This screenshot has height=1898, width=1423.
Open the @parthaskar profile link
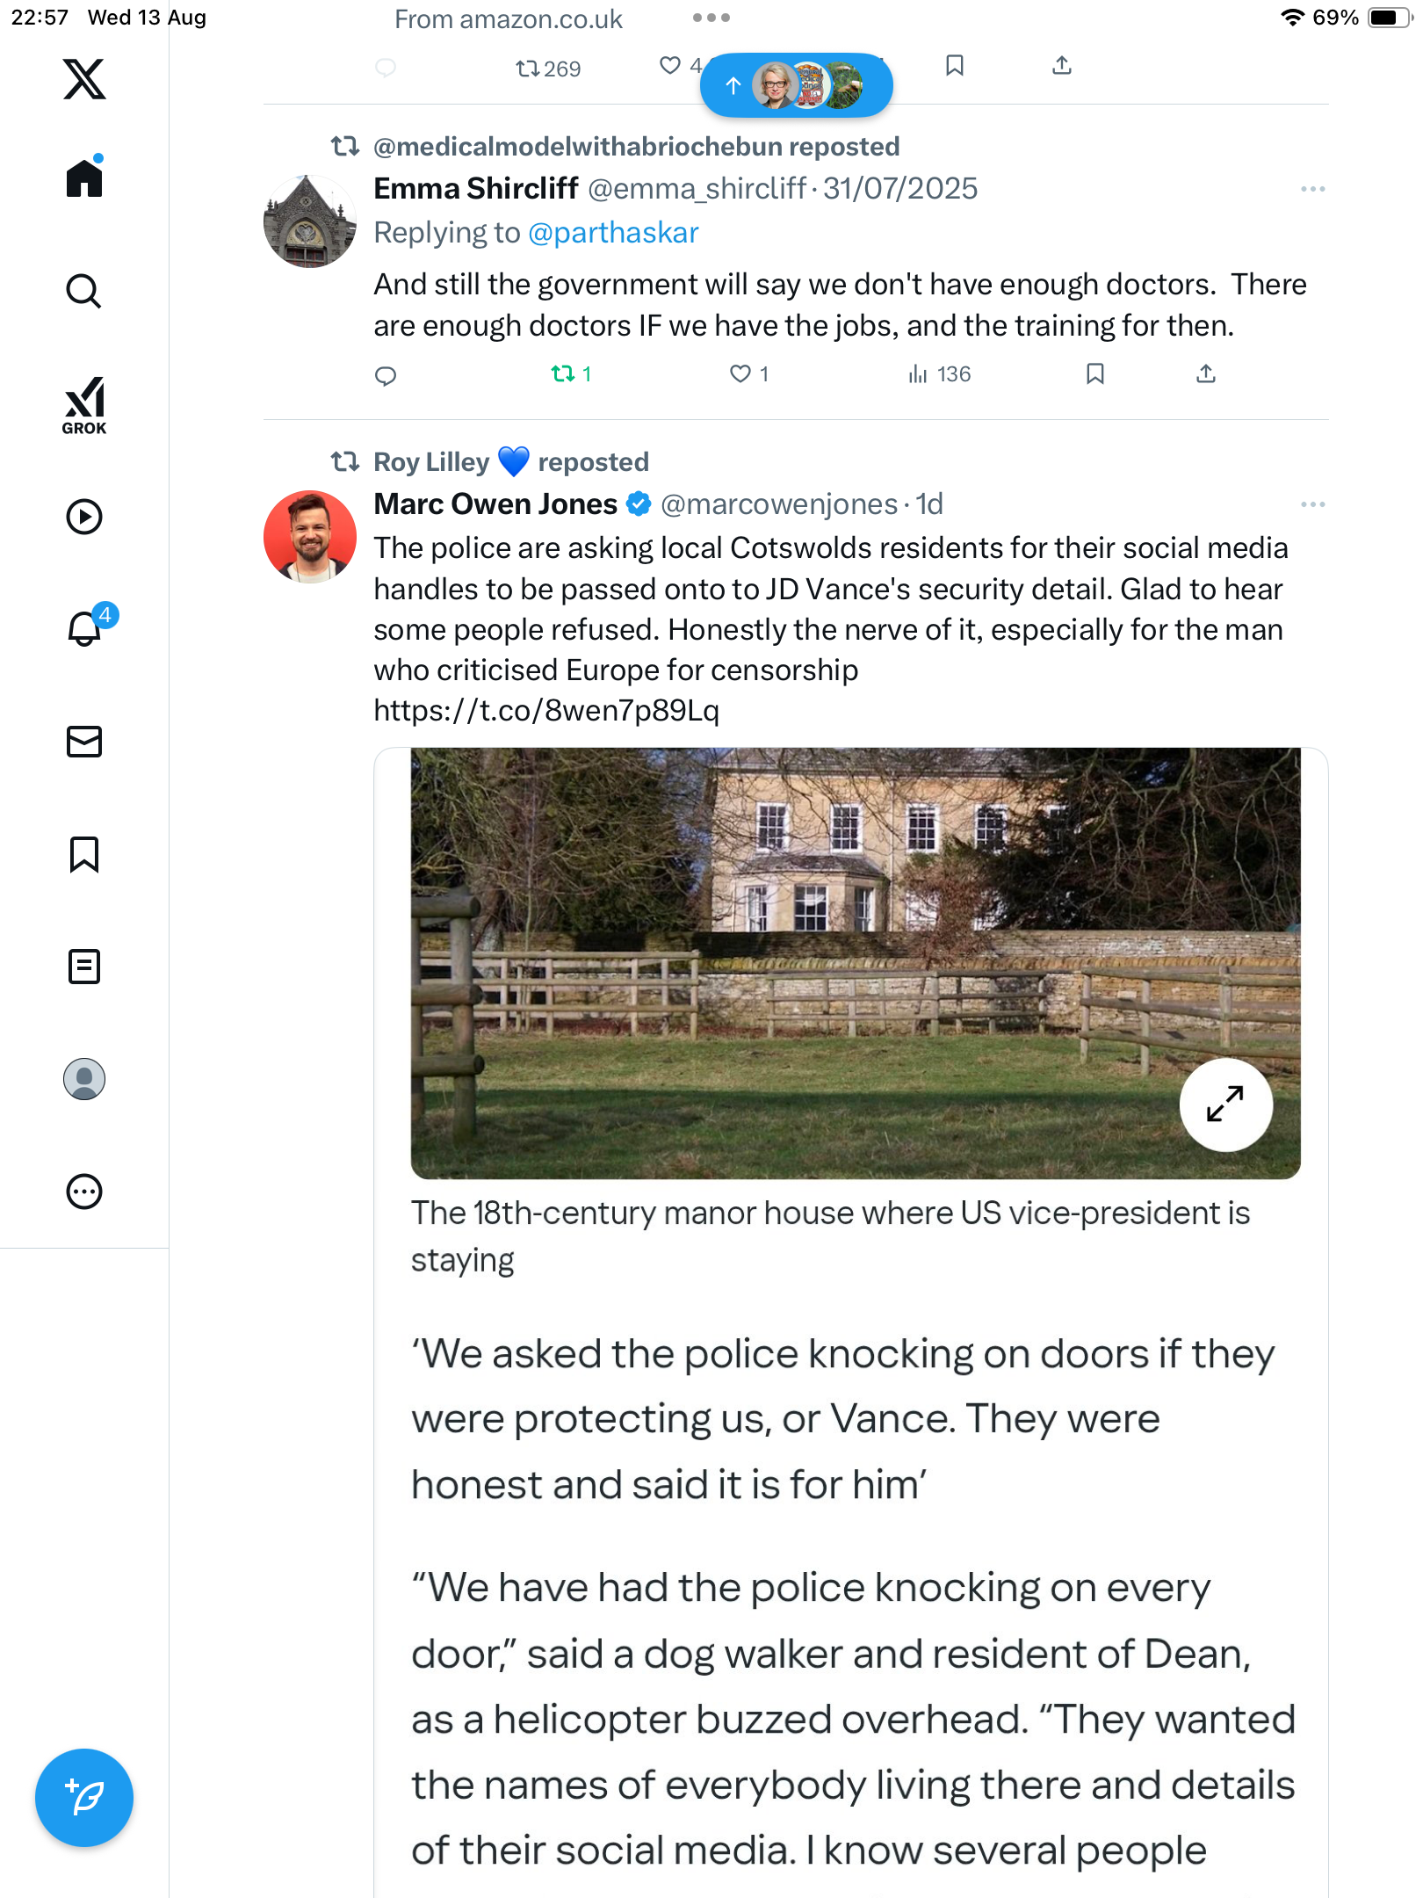click(613, 233)
